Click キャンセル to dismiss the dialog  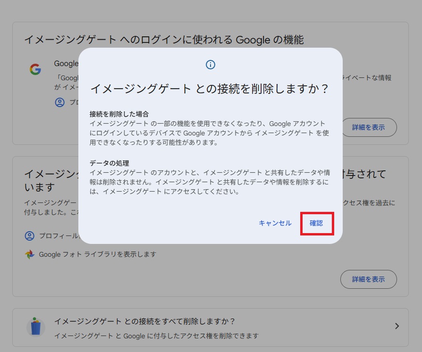click(275, 223)
